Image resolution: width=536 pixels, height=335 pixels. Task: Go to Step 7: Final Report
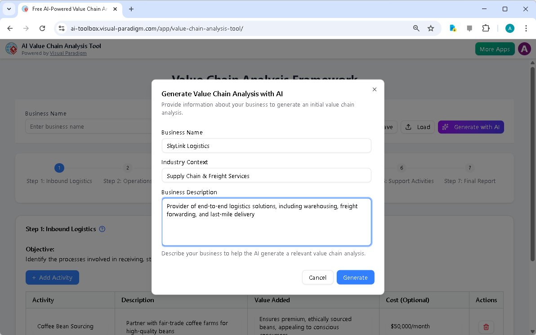pos(469,174)
